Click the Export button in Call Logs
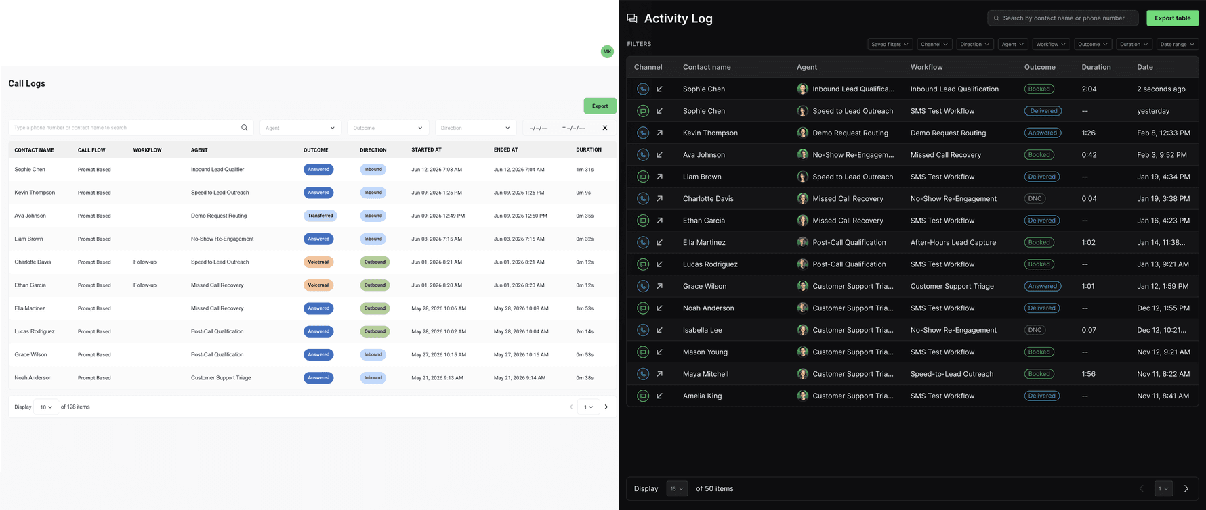 click(x=600, y=106)
